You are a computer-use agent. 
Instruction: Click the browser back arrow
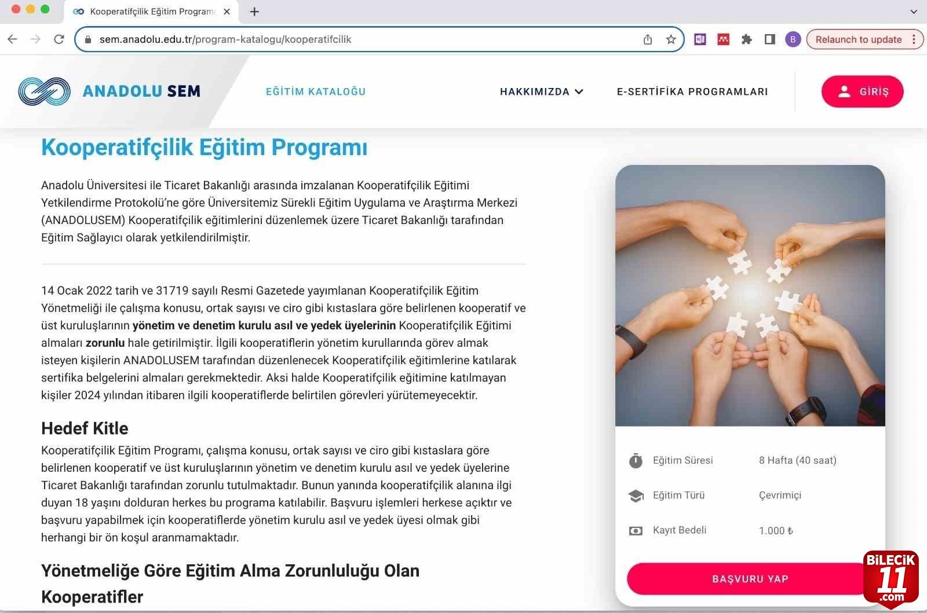click(x=12, y=39)
